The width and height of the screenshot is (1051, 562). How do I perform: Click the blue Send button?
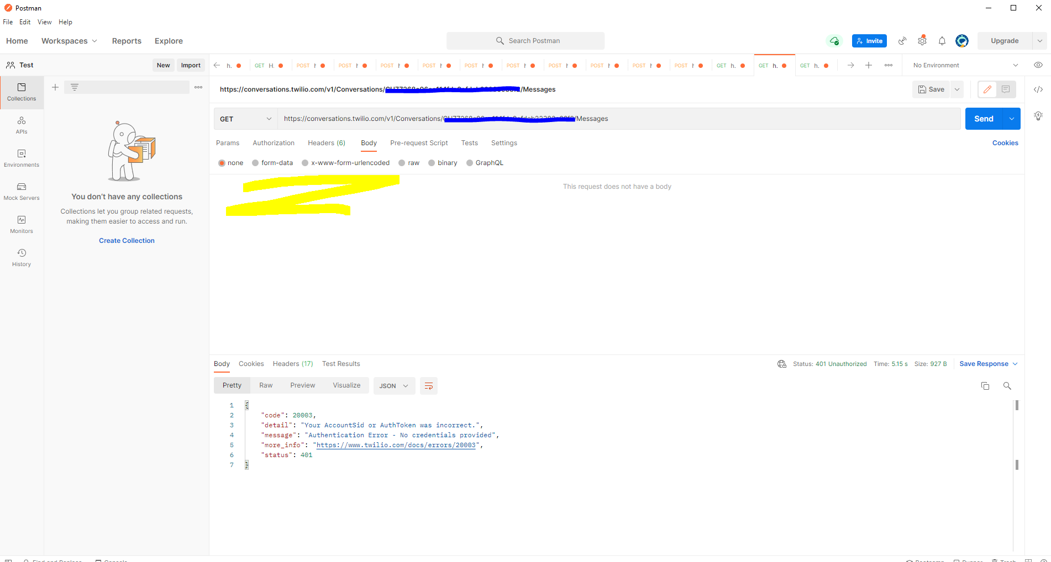[x=984, y=119]
